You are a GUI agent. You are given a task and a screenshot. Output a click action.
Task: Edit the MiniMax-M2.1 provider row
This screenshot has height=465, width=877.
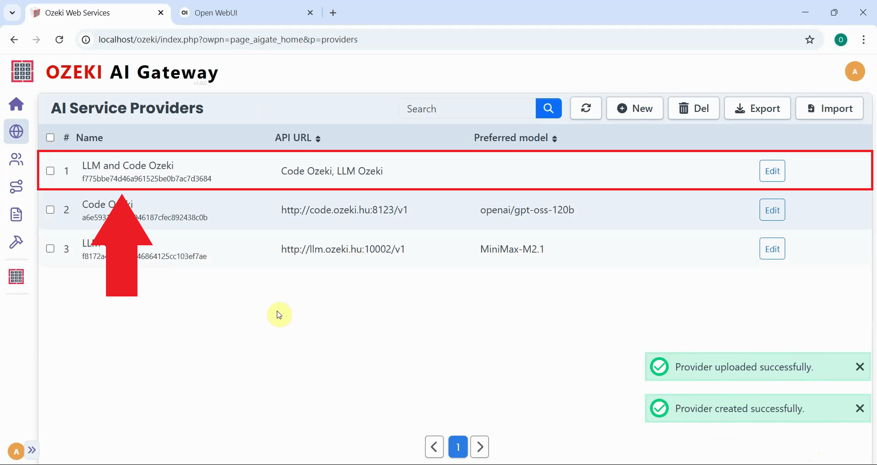pos(772,249)
